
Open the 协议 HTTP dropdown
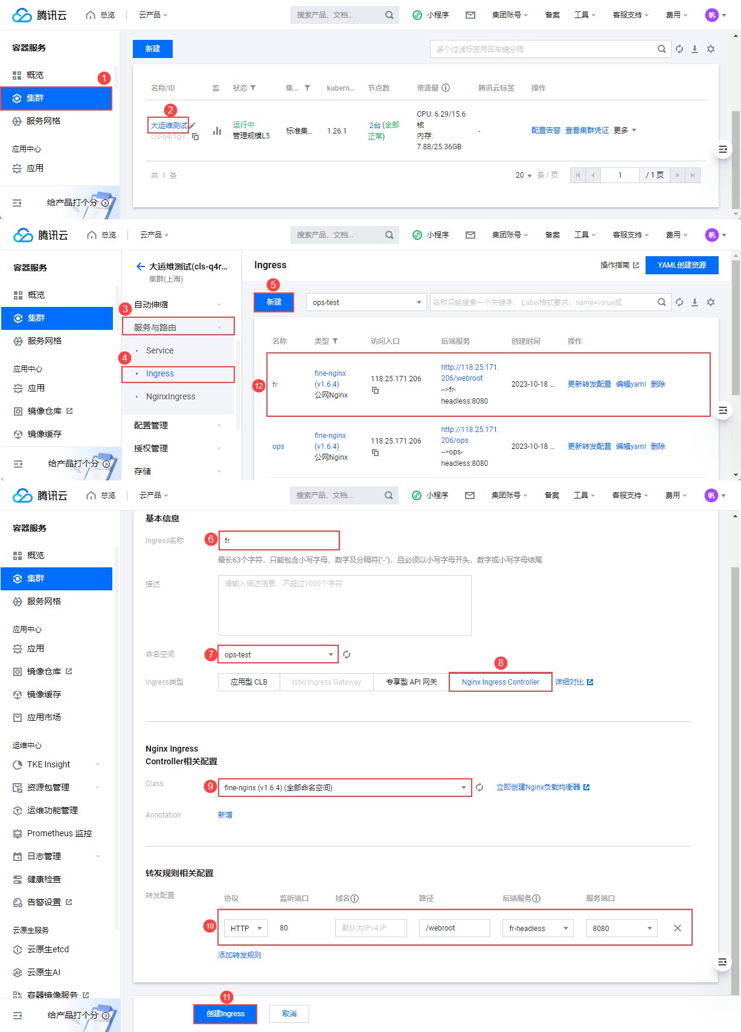pyautogui.click(x=246, y=928)
